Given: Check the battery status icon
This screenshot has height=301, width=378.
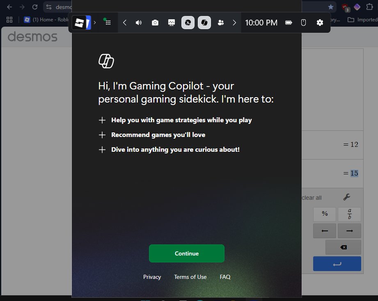Looking at the screenshot, I should pos(289,23).
